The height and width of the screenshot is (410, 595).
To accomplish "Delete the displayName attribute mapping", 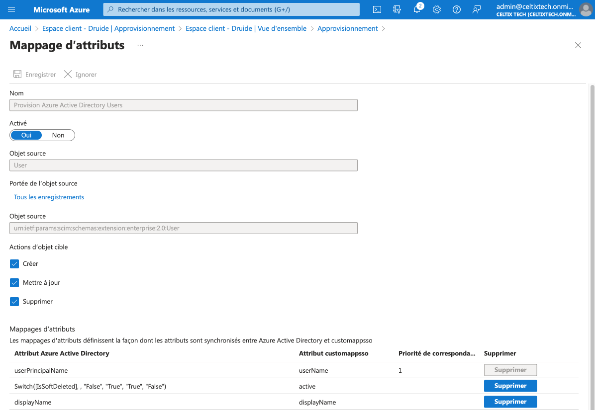I will (x=510, y=402).
